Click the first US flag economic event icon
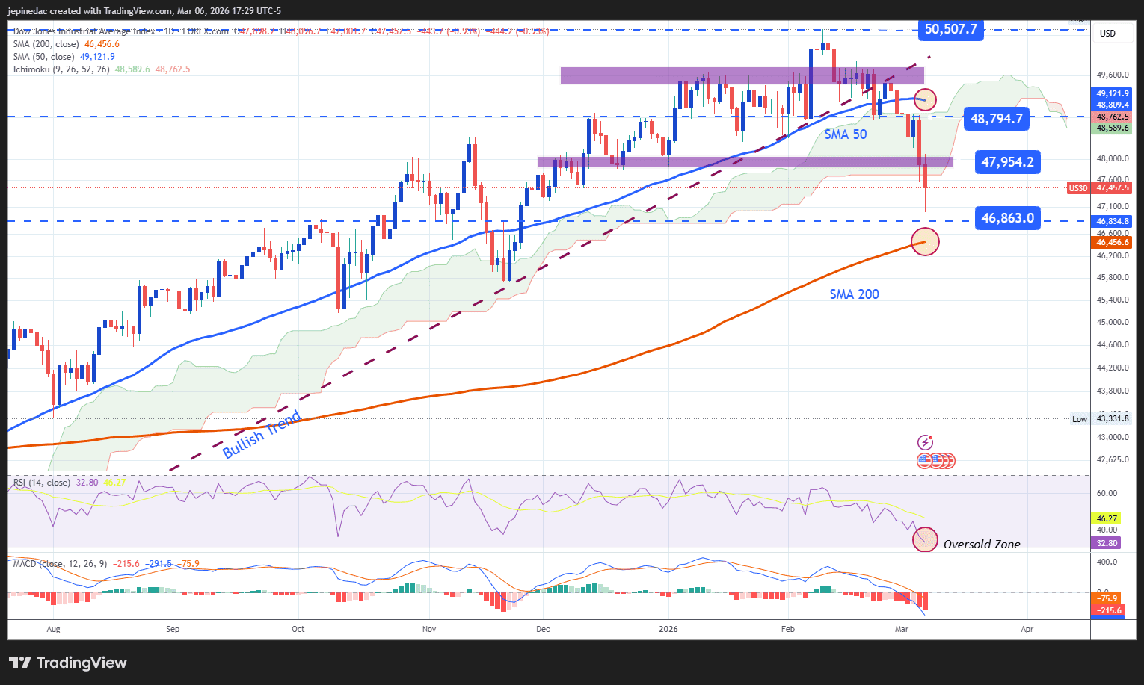The width and height of the screenshot is (1144, 685). click(x=925, y=461)
